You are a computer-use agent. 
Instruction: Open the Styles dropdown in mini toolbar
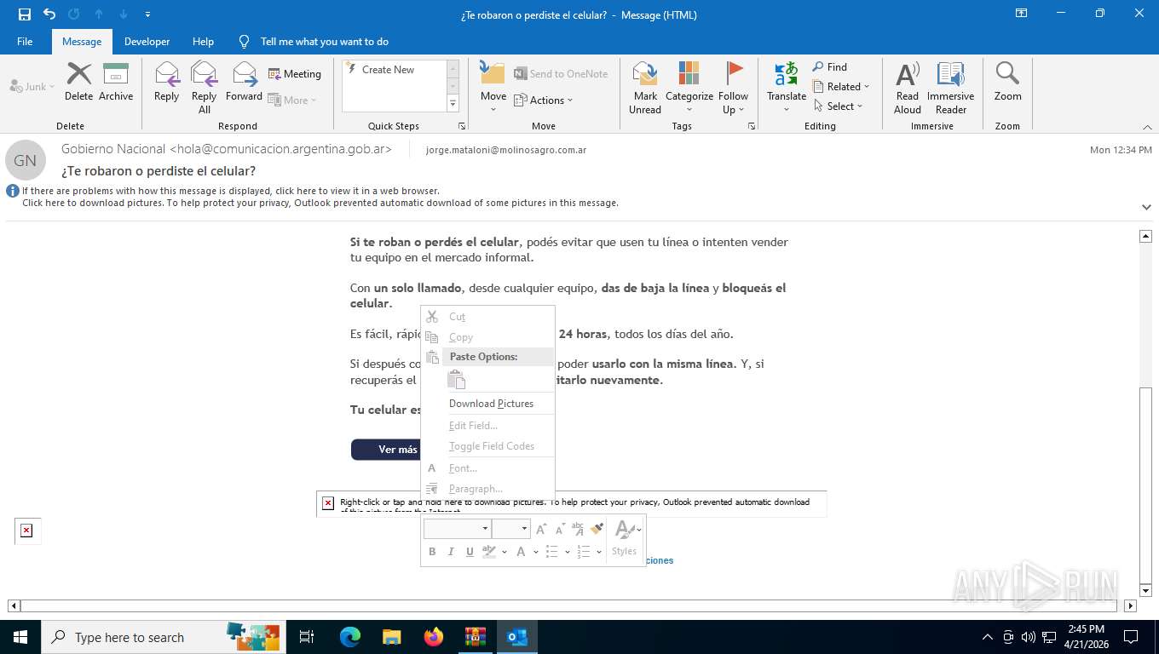point(625,539)
